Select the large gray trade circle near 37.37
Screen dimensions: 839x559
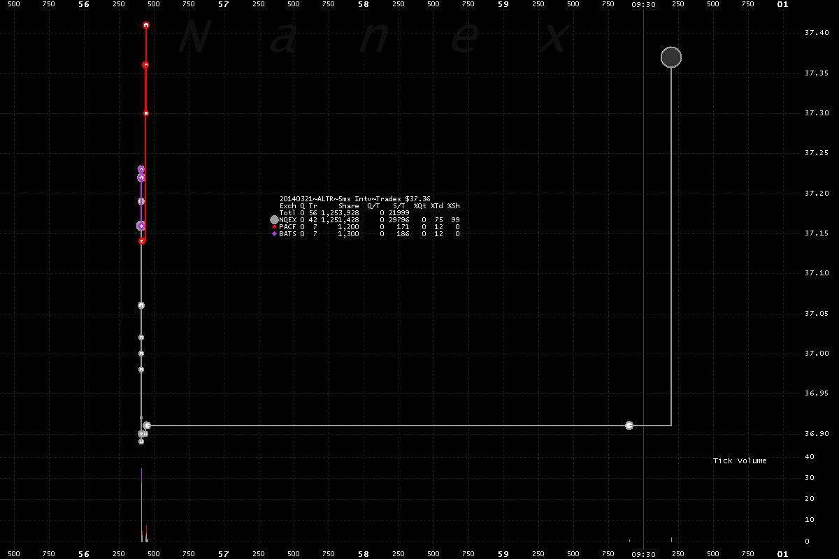[x=671, y=57]
